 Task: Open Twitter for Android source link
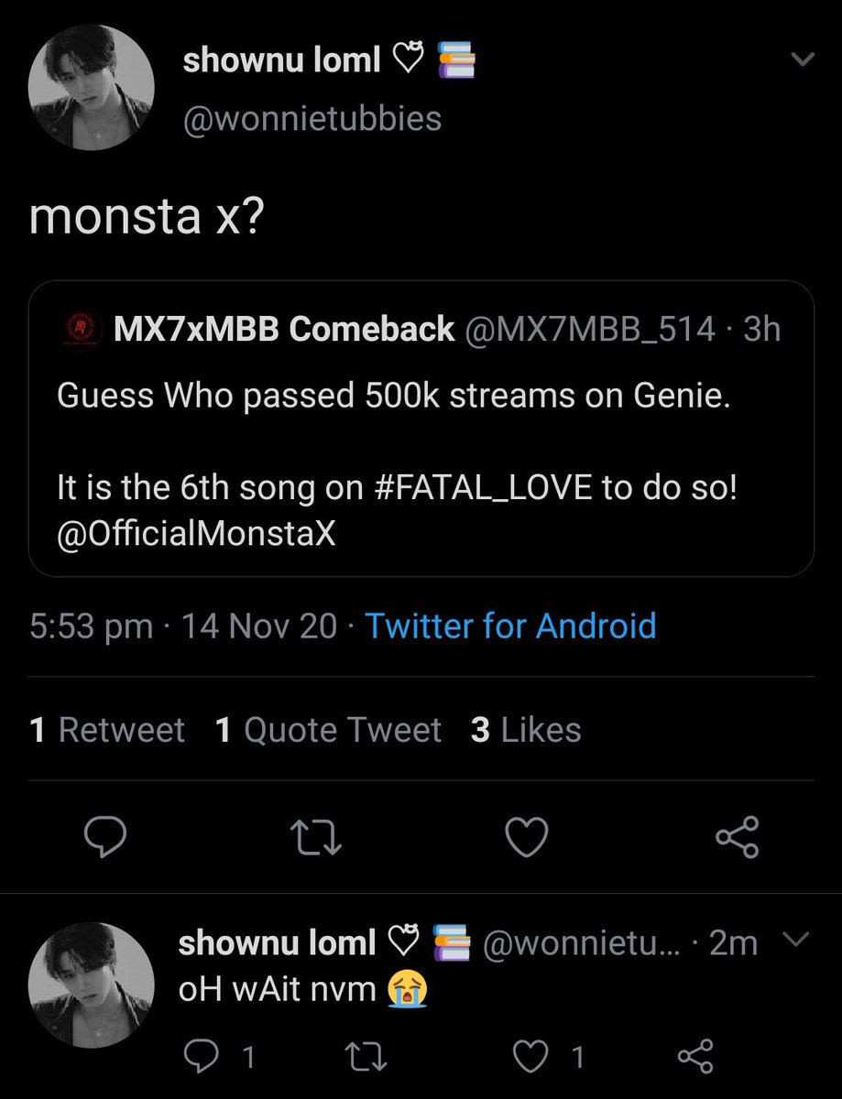(510, 626)
